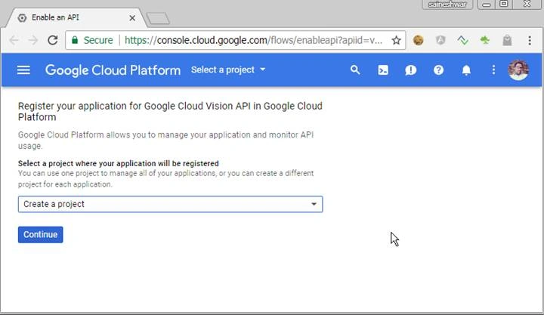Screen dimensions: 544x315
Task: Click the saineshwar profile name button
Action: [447, 5]
